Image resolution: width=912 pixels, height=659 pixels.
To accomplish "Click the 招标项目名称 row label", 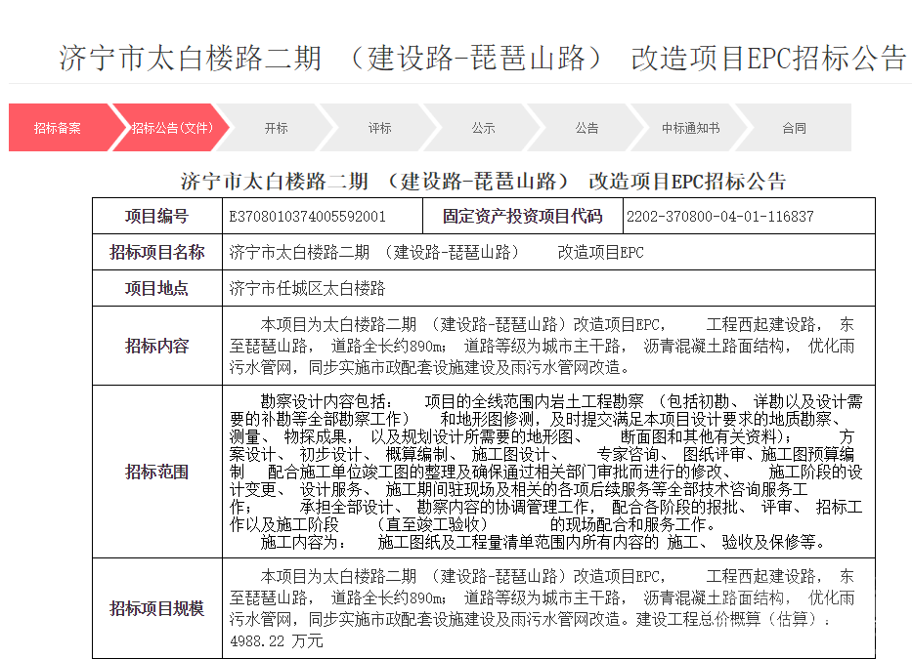I will (156, 251).
